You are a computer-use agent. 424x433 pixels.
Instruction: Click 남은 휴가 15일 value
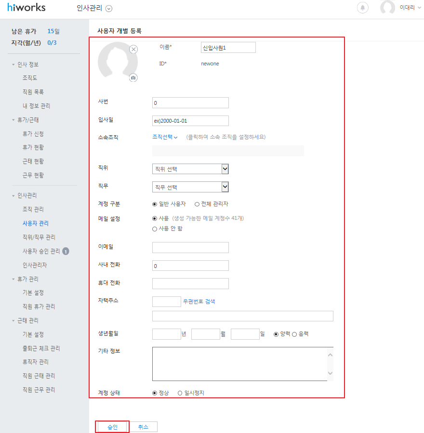[53, 31]
